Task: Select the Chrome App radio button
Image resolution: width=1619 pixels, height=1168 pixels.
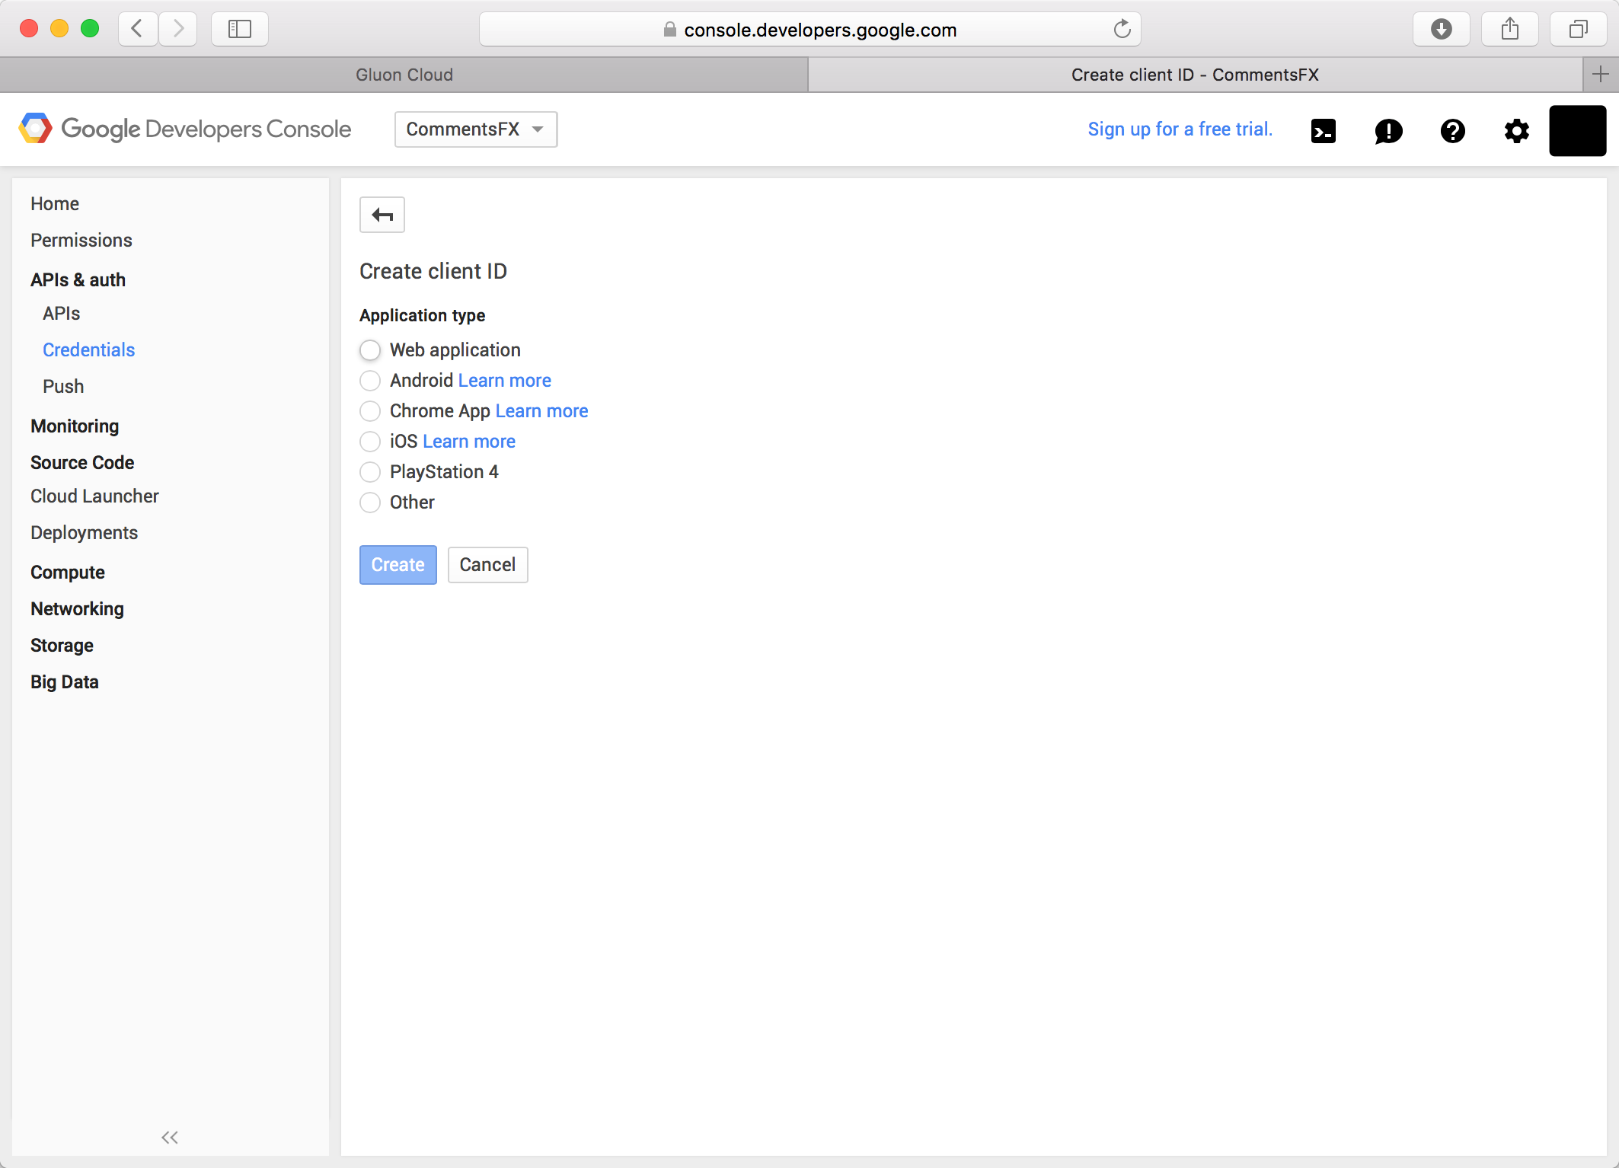Action: [370, 410]
